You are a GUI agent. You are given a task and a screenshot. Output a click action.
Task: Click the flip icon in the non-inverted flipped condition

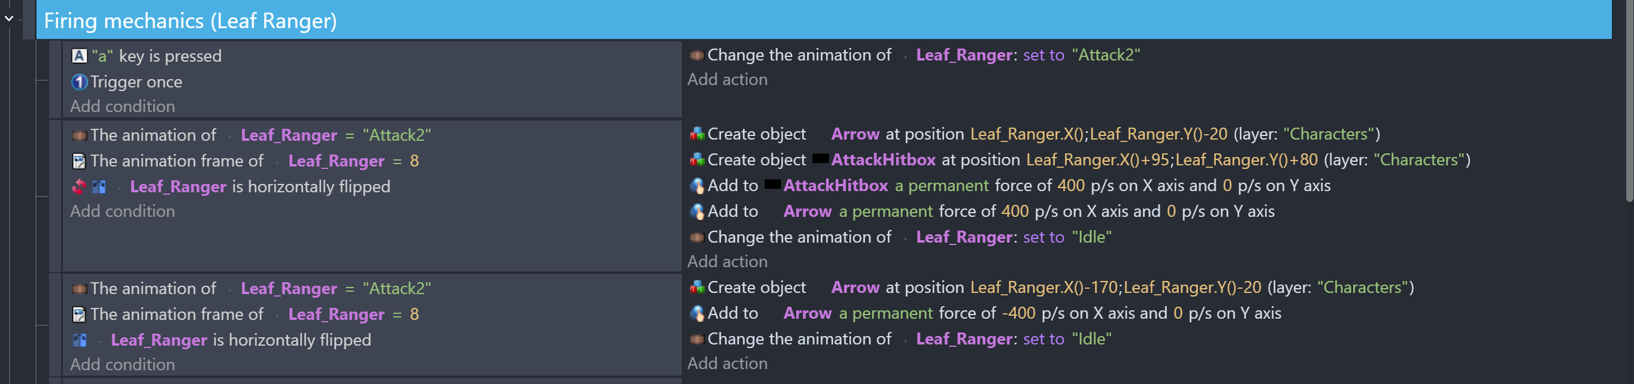click(80, 340)
